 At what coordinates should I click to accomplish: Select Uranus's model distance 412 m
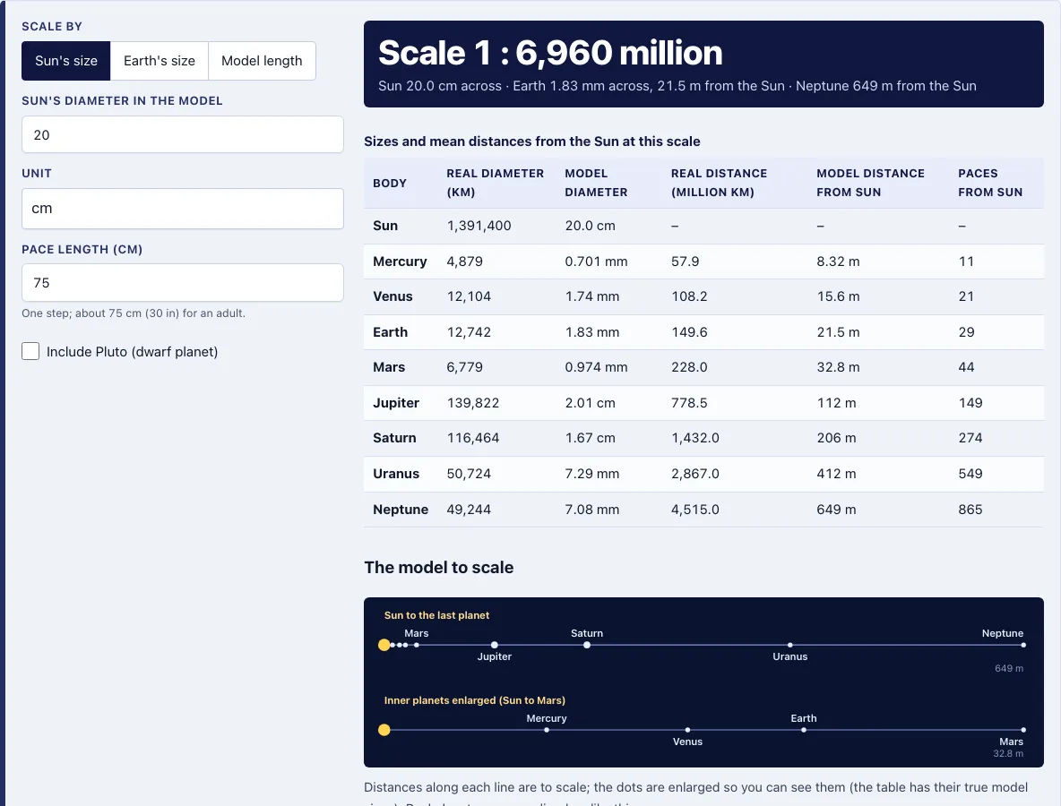tap(836, 474)
